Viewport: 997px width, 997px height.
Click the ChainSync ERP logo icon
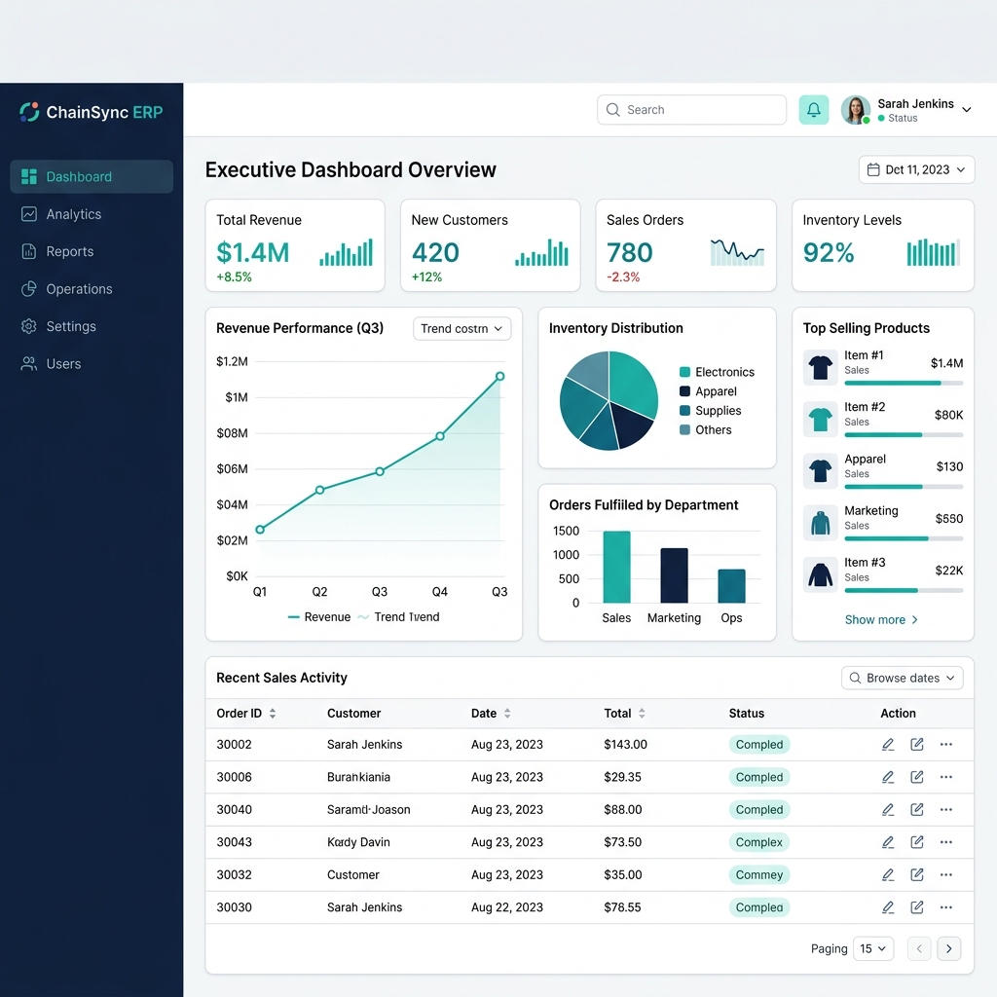(29, 112)
